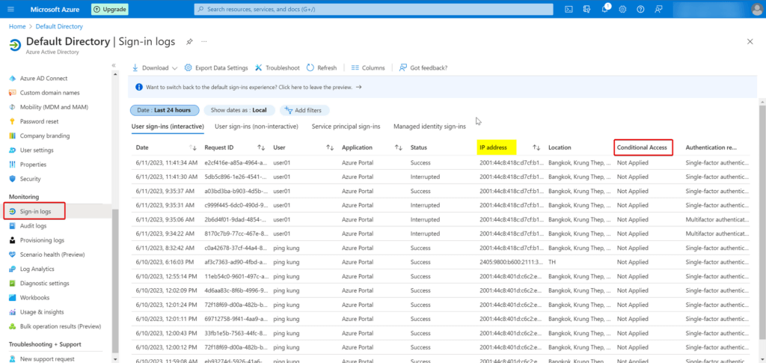766x363 pixels.
Task: Click the search resources box
Action: click(374, 9)
